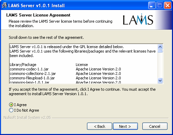173x135 pixels.
Task: Click Apache License text beside commons-fileupload-1.0.jar
Action: pyautogui.click(x=98, y=78)
